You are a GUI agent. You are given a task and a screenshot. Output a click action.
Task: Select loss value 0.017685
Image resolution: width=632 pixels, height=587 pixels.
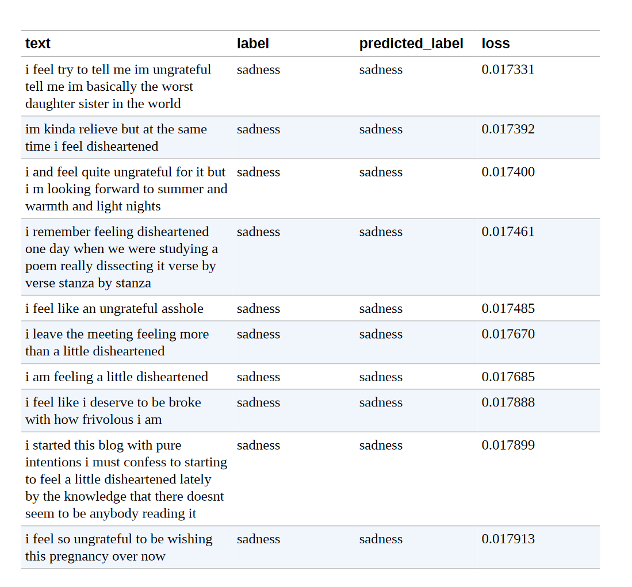[x=508, y=377]
